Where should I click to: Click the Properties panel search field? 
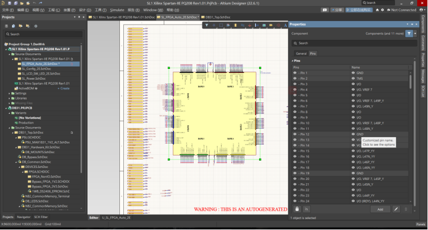tap(352, 43)
